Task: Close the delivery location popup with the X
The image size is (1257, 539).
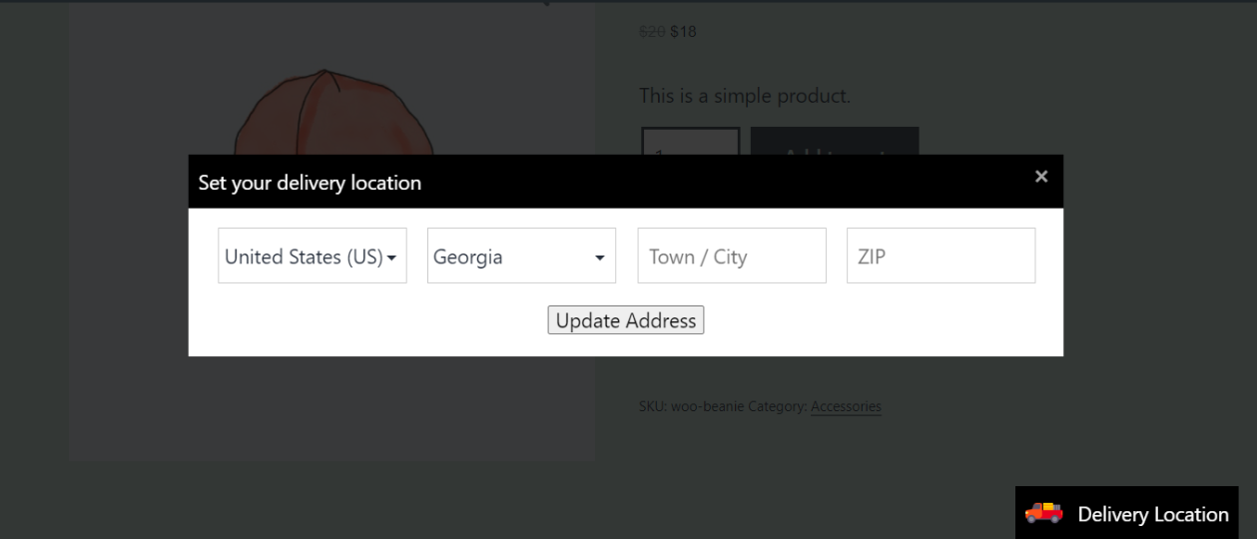Action: click(x=1041, y=177)
